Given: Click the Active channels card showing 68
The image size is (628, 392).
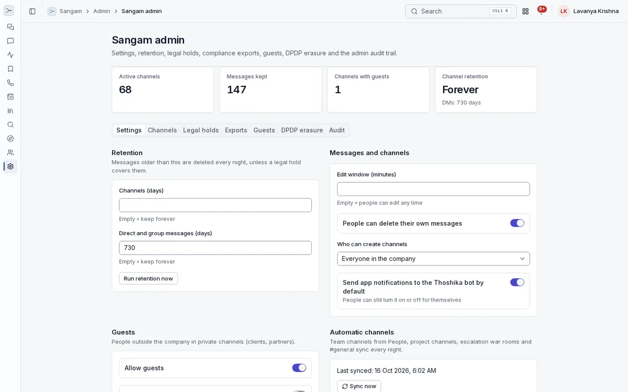Looking at the screenshot, I should (x=163, y=89).
